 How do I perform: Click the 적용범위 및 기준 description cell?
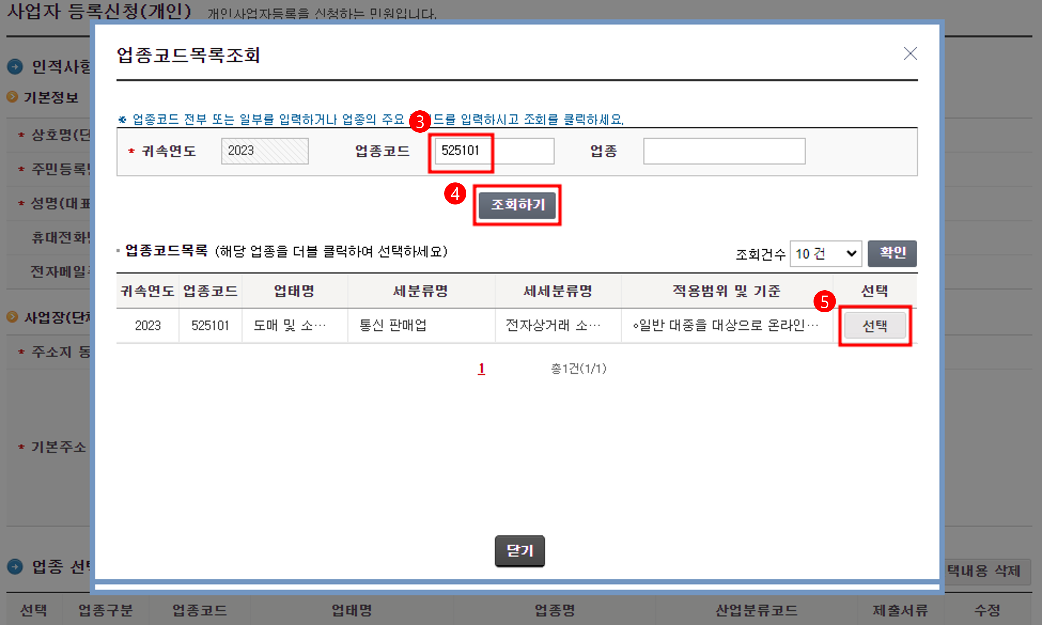(x=725, y=326)
